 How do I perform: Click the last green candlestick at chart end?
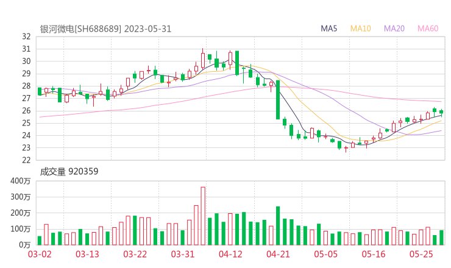click(x=441, y=112)
